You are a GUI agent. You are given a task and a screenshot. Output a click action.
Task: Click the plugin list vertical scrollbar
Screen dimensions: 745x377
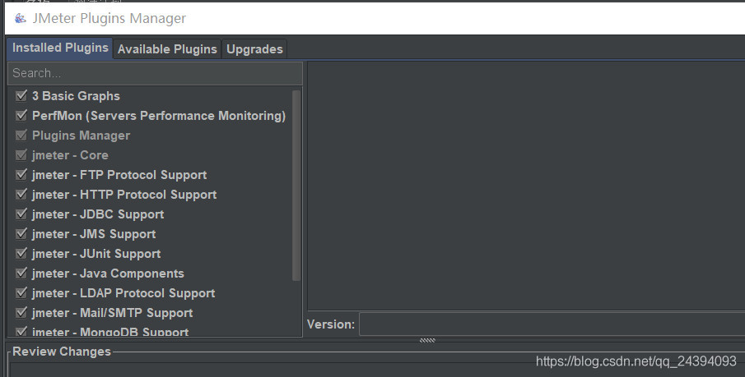(296, 186)
